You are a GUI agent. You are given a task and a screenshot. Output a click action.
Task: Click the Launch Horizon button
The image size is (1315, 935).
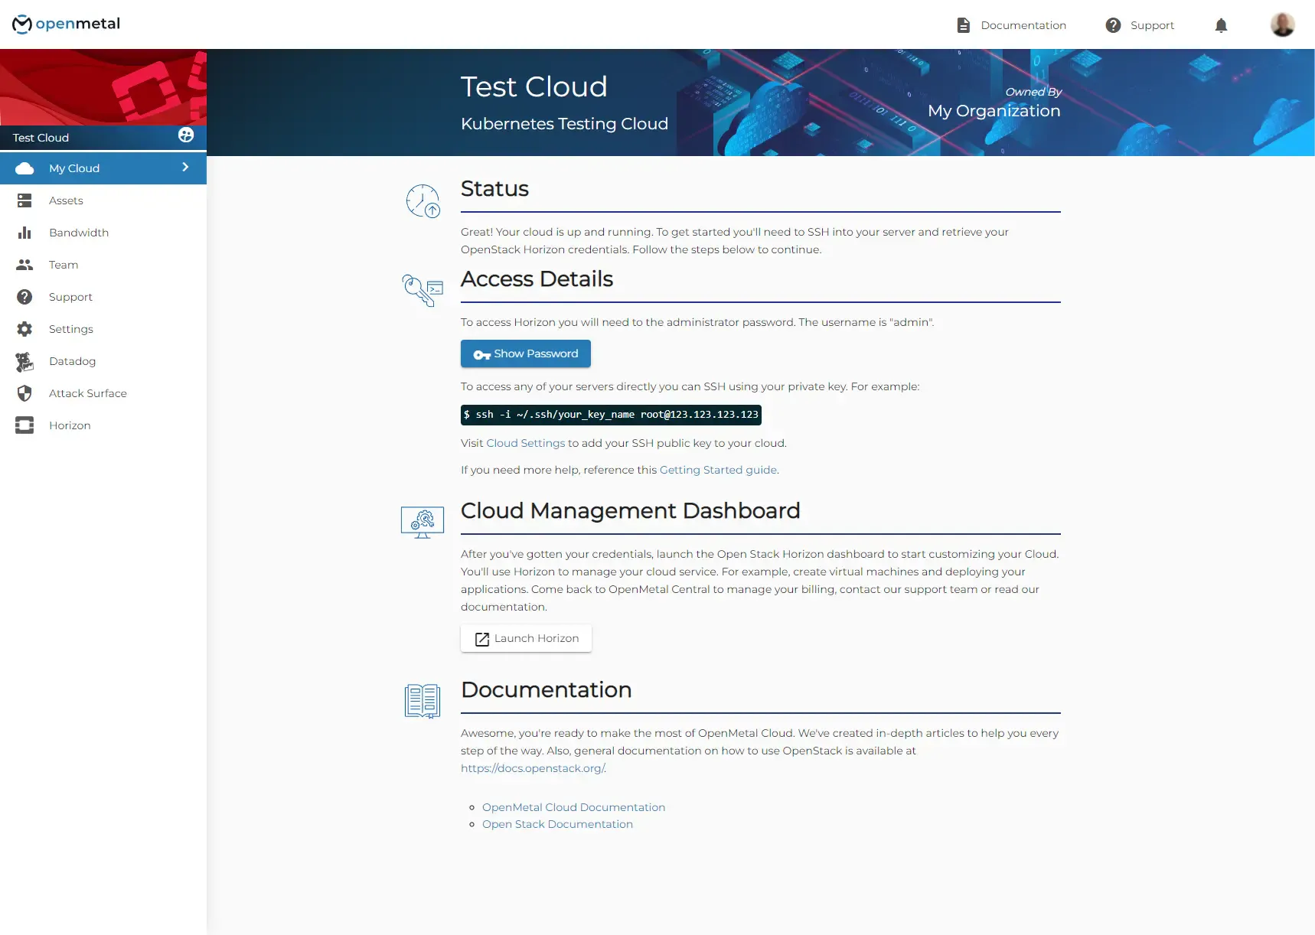pyautogui.click(x=526, y=638)
